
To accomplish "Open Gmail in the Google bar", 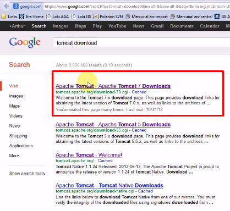I will click(x=157, y=26).
